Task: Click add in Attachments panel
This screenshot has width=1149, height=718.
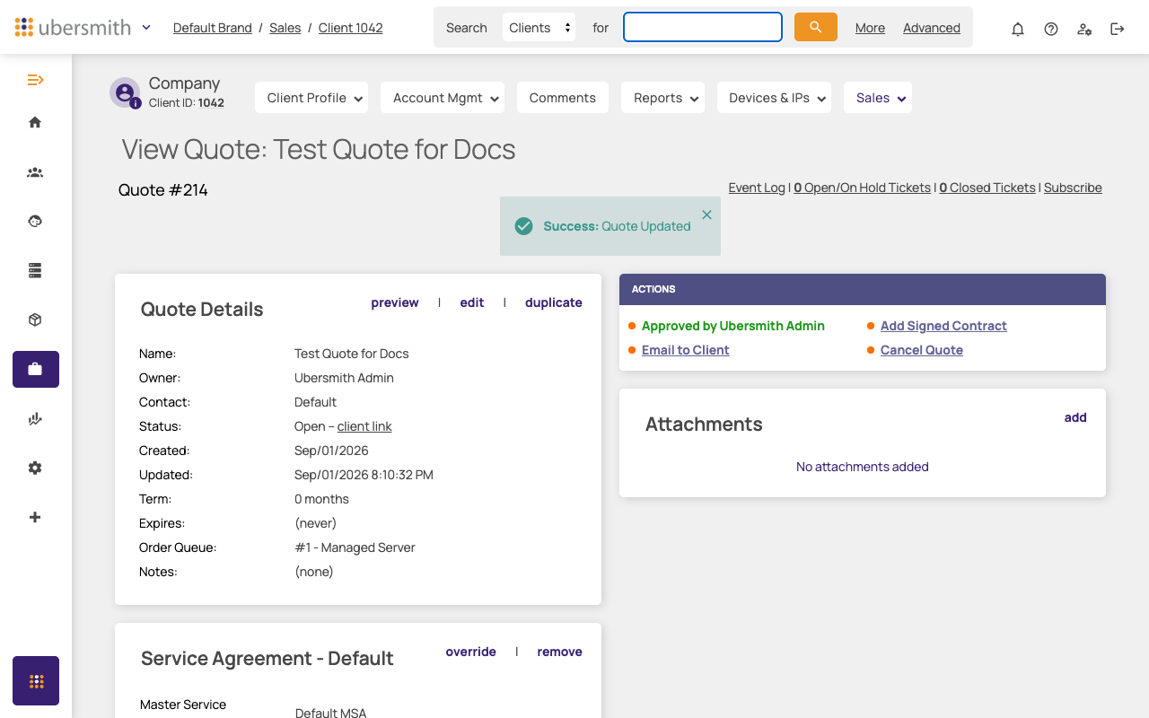Action: pos(1075,417)
